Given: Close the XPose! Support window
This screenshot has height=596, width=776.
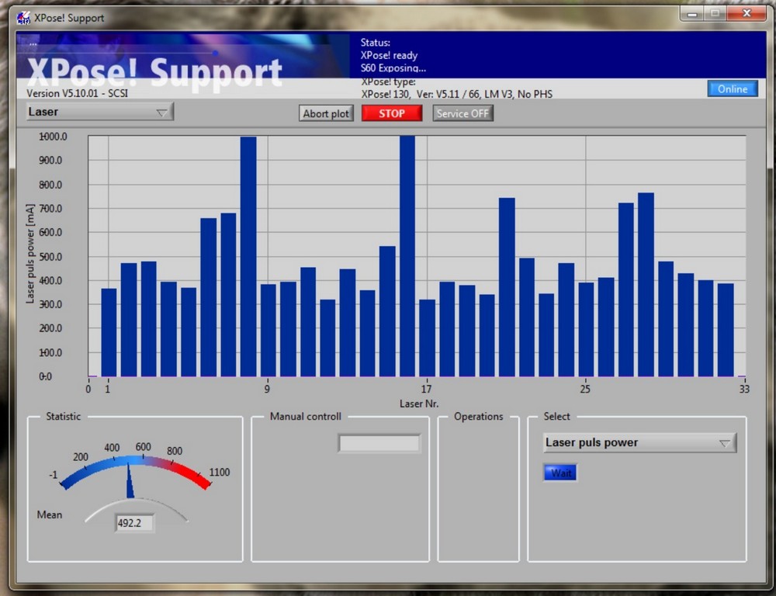Looking at the screenshot, I should point(747,14).
